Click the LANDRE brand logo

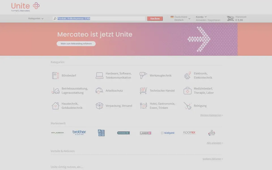coord(146,133)
